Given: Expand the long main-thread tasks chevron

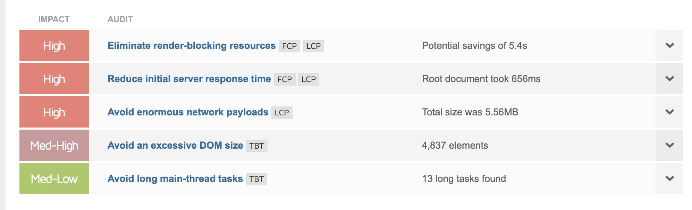Looking at the screenshot, I should [x=669, y=178].
